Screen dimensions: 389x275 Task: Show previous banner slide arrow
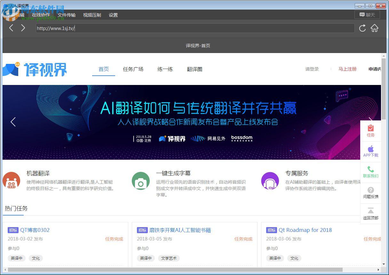click(13, 122)
